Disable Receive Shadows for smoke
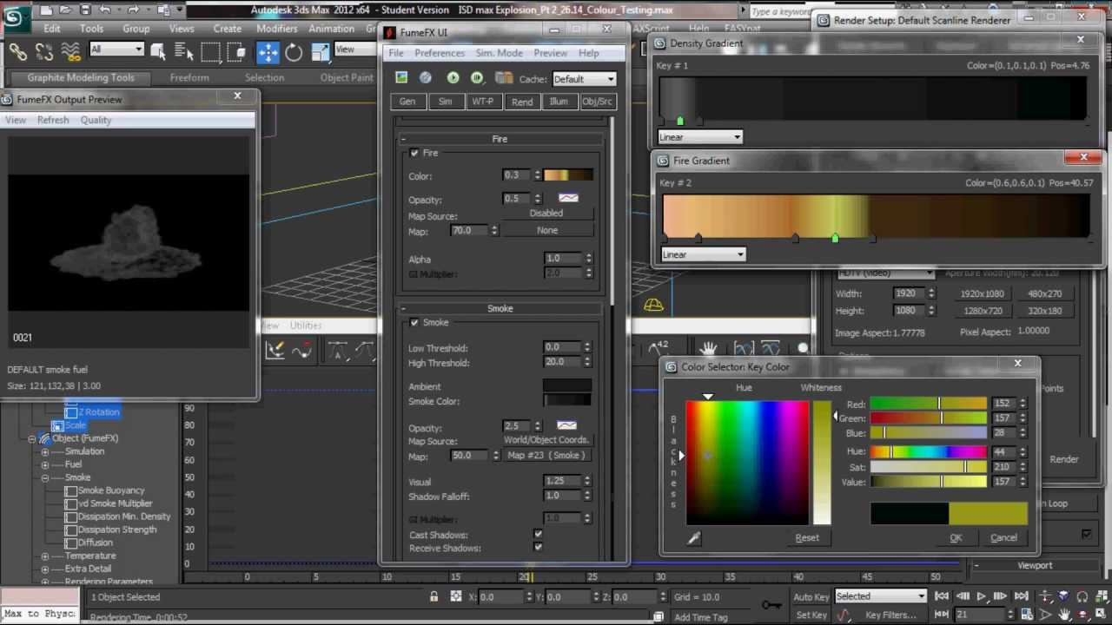This screenshot has width=1112, height=625. (x=538, y=548)
